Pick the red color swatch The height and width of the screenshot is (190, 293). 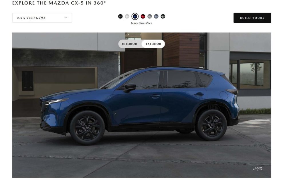click(x=143, y=16)
